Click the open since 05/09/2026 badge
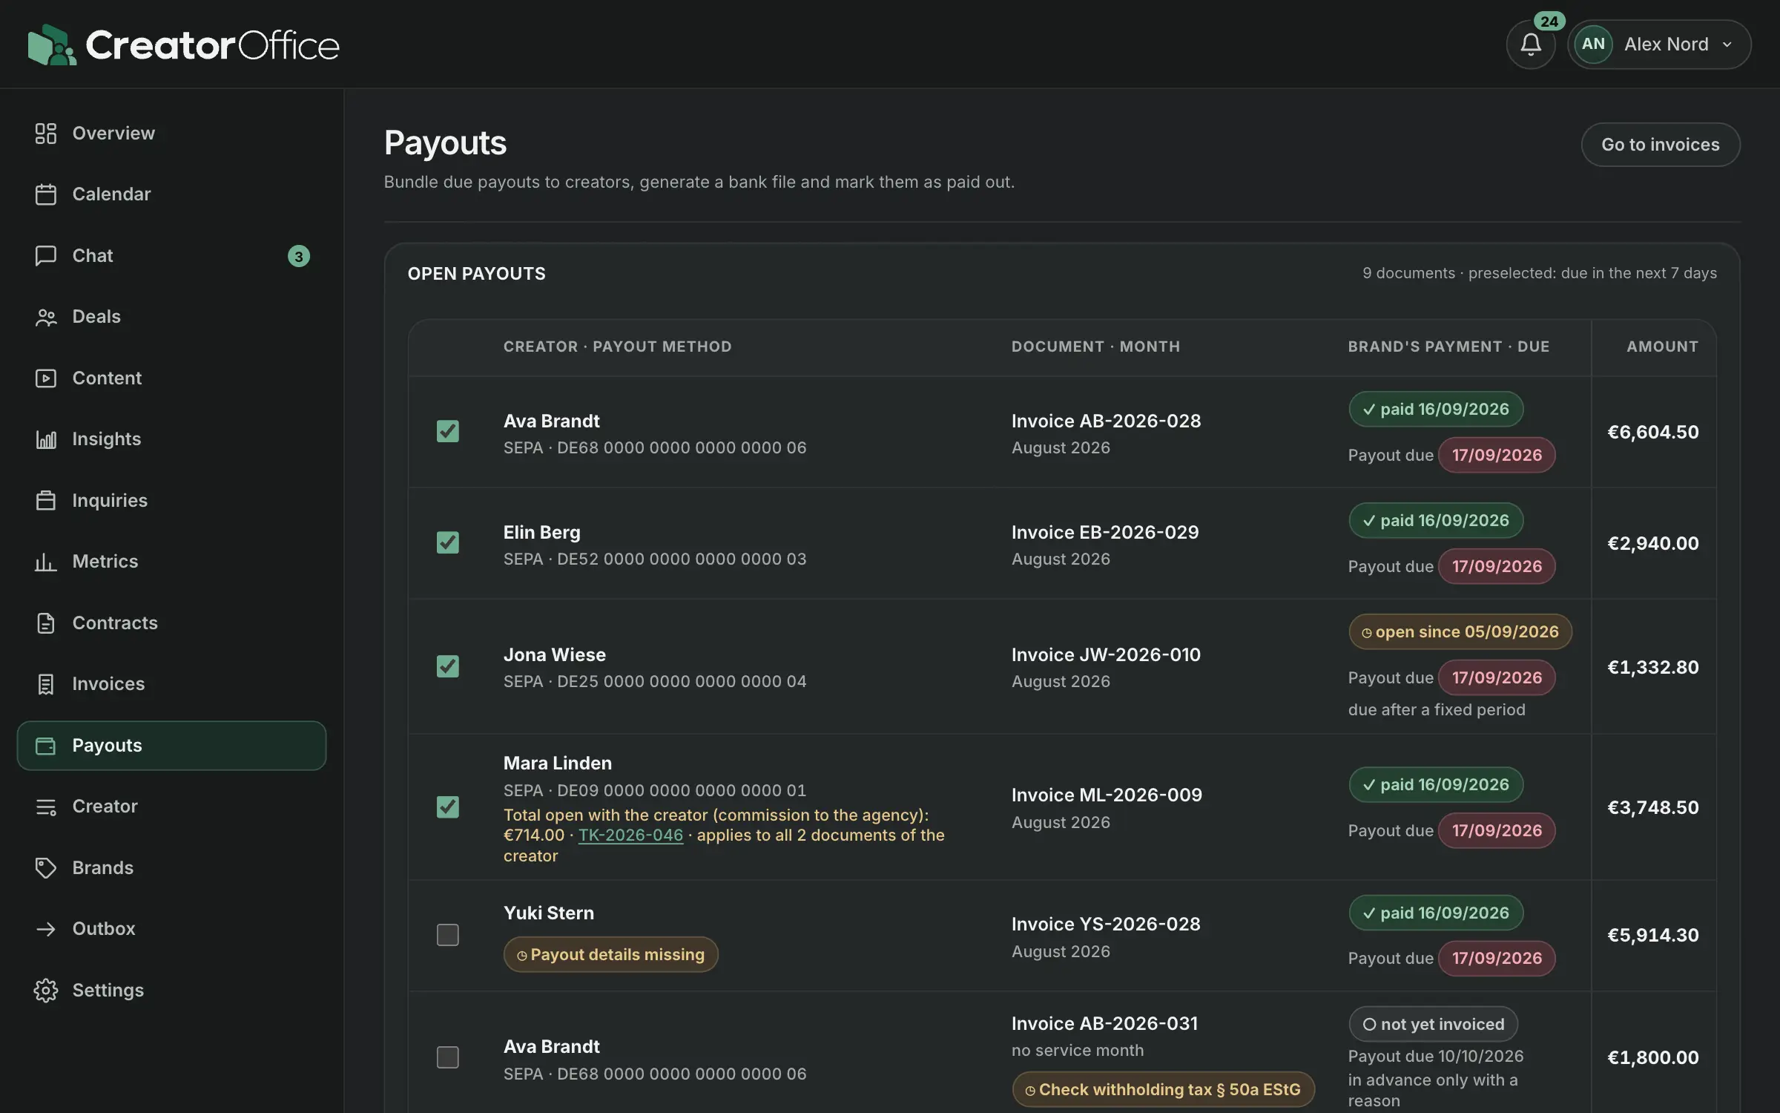This screenshot has height=1113, width=1780. coord(1460,631)
